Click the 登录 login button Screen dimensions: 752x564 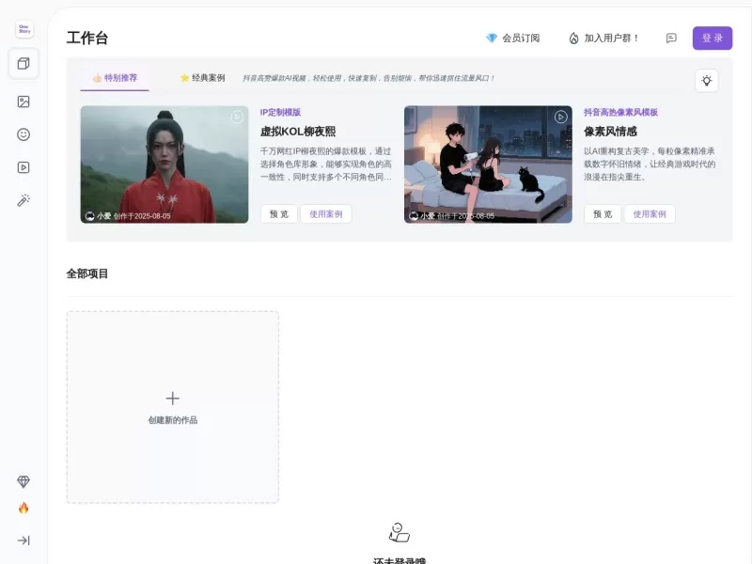(713, 39)
